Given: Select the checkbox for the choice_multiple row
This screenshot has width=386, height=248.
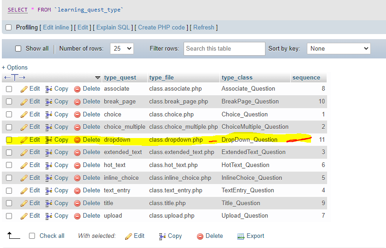Looking at the screenshot, I should pos(9,127).
